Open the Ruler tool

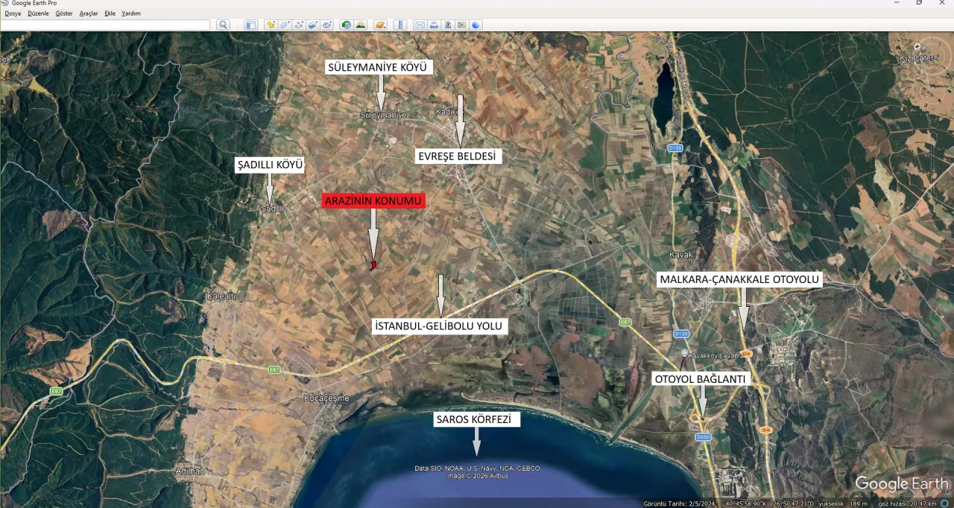pyautogui.click(x=400, y=25)
